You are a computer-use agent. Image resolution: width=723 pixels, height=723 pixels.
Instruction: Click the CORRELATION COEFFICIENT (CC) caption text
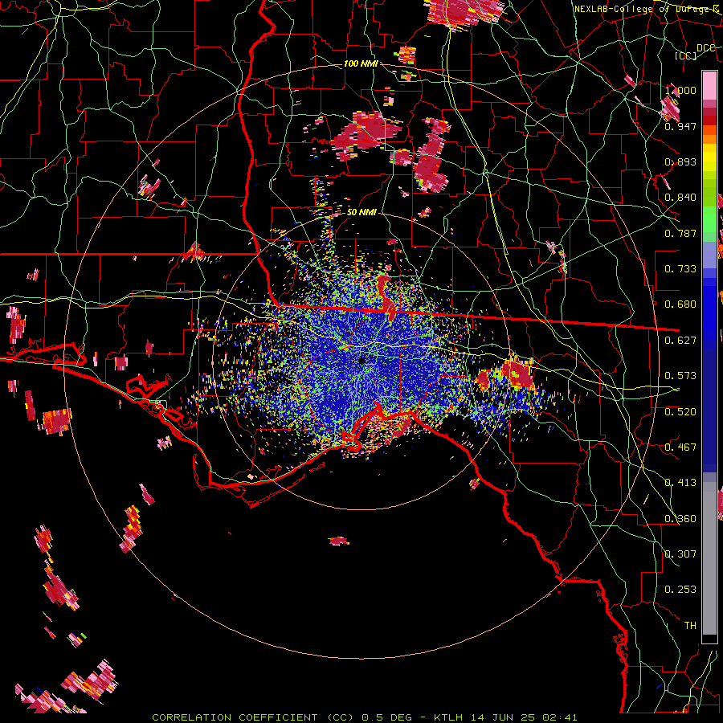coord(253,717)
